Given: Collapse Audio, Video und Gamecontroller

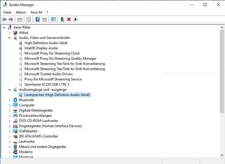Looking at the screenshot, I should 10,38.
